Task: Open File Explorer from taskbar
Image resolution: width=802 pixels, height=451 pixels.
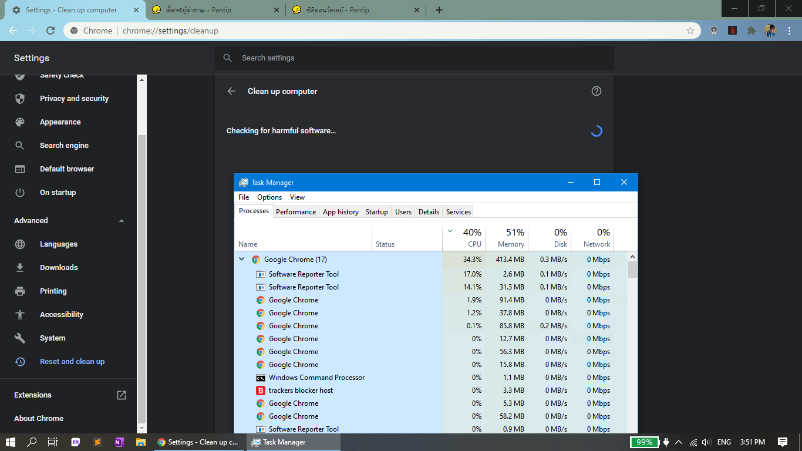Action: point(141,442)
